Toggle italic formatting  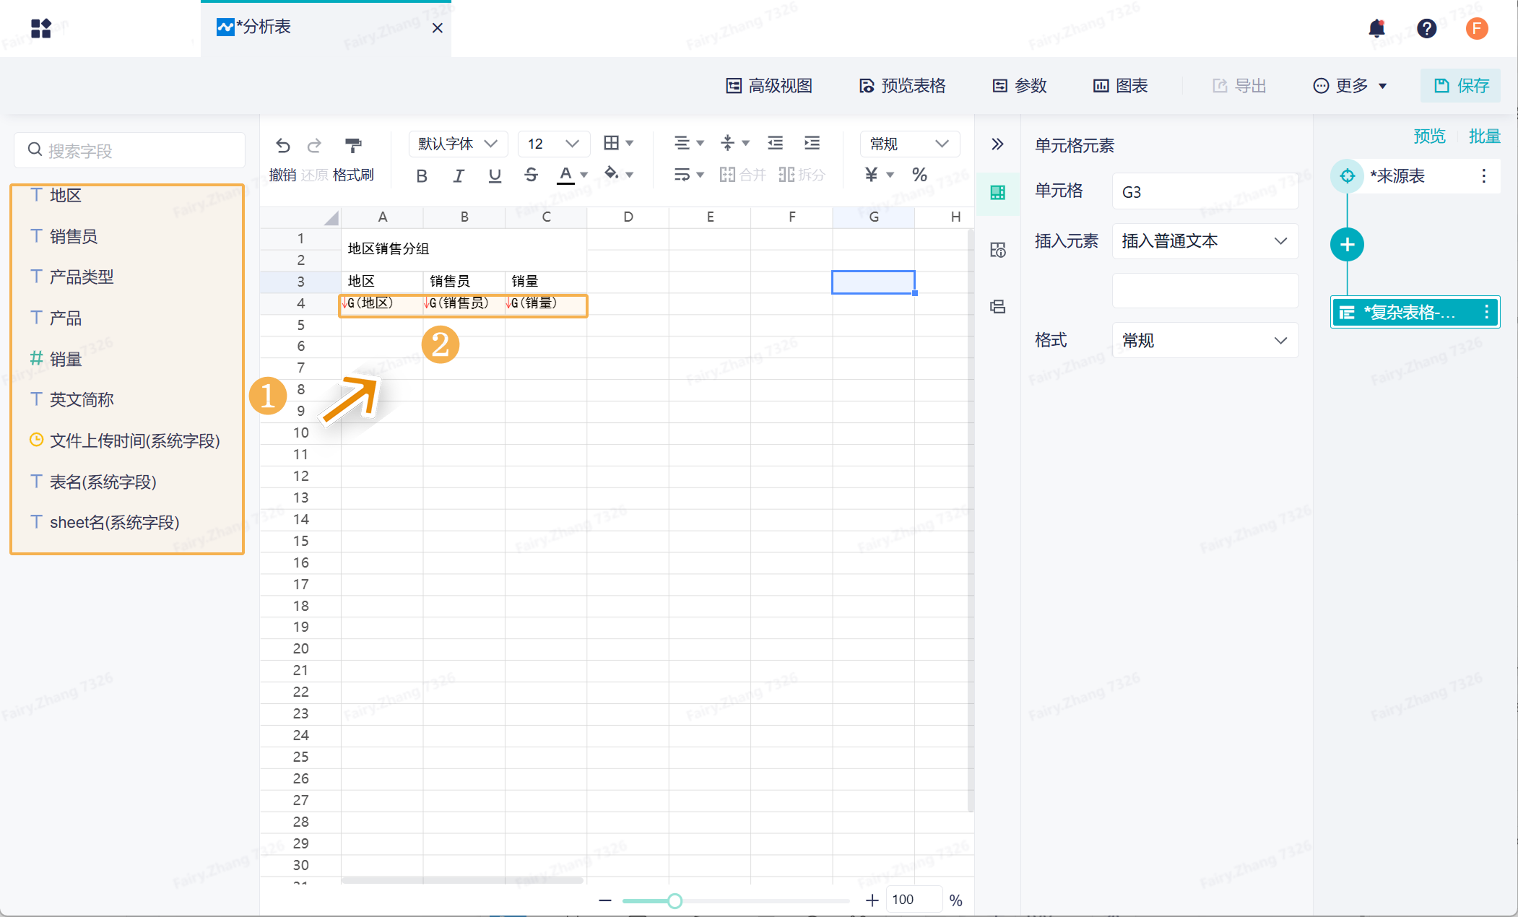tap(458, 175)
